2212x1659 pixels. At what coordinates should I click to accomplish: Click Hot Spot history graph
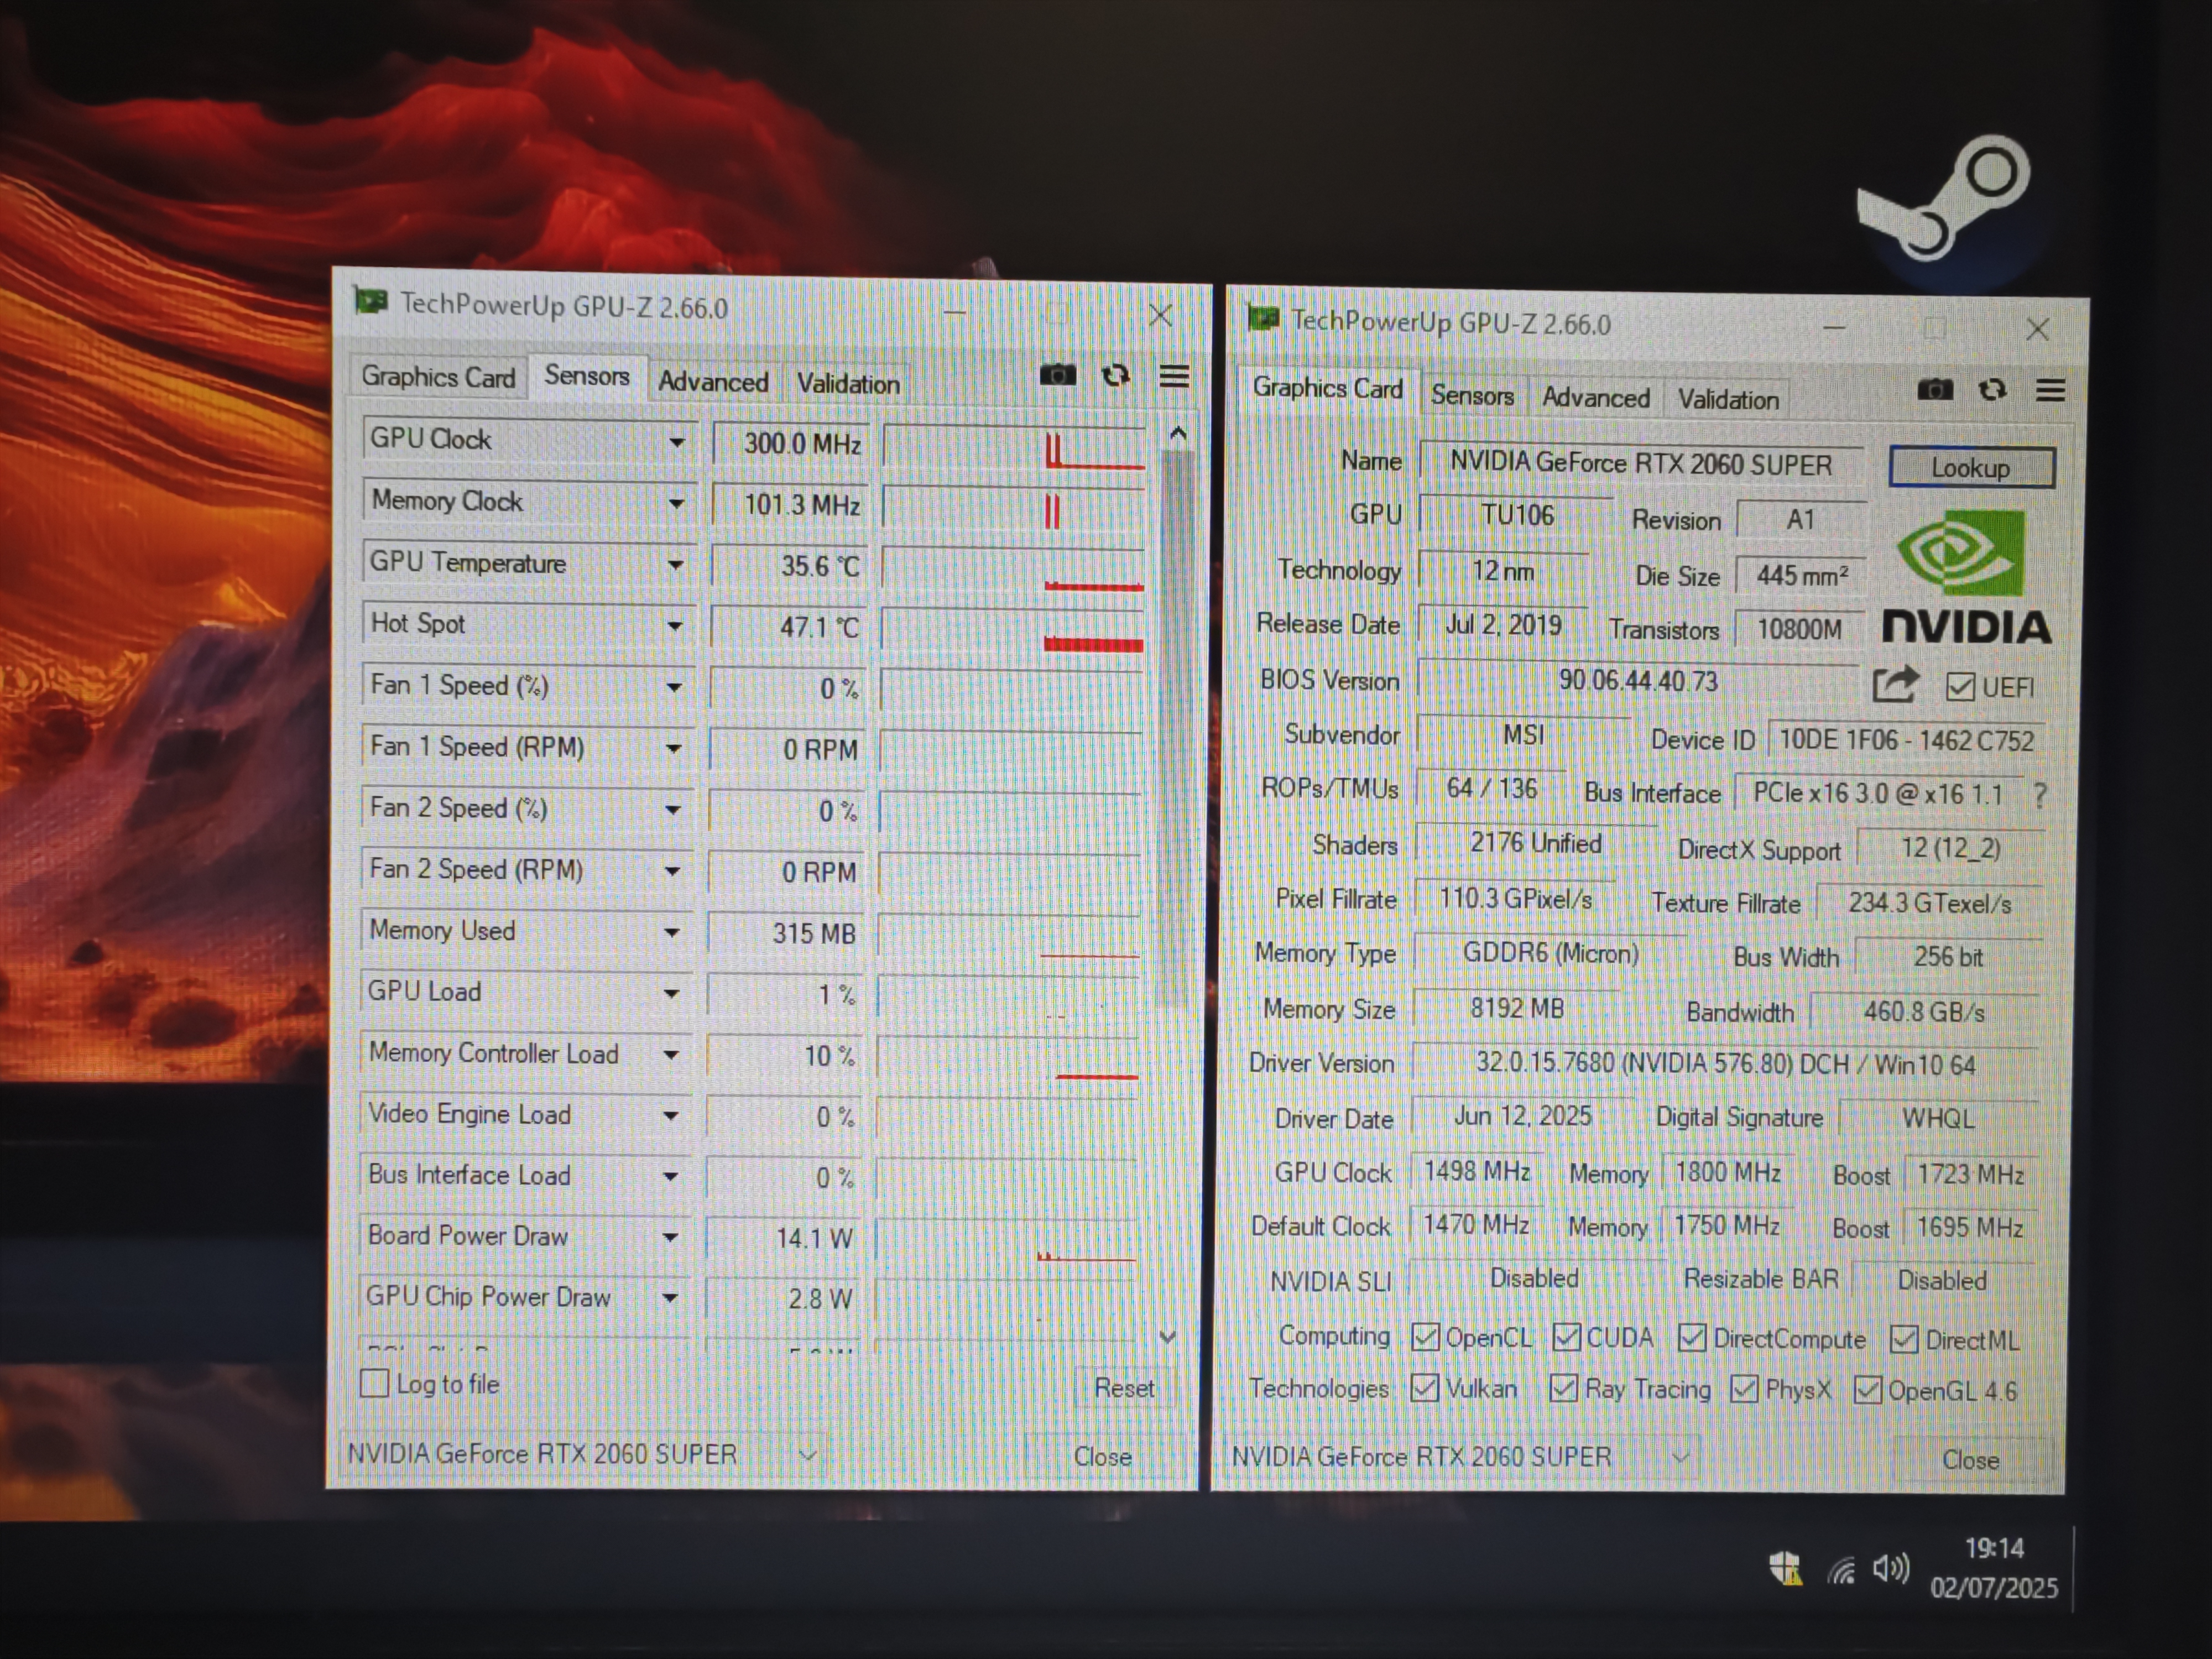point(1011,629)
